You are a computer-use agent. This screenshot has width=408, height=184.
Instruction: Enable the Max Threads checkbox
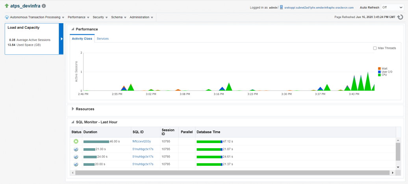point(375,48)
